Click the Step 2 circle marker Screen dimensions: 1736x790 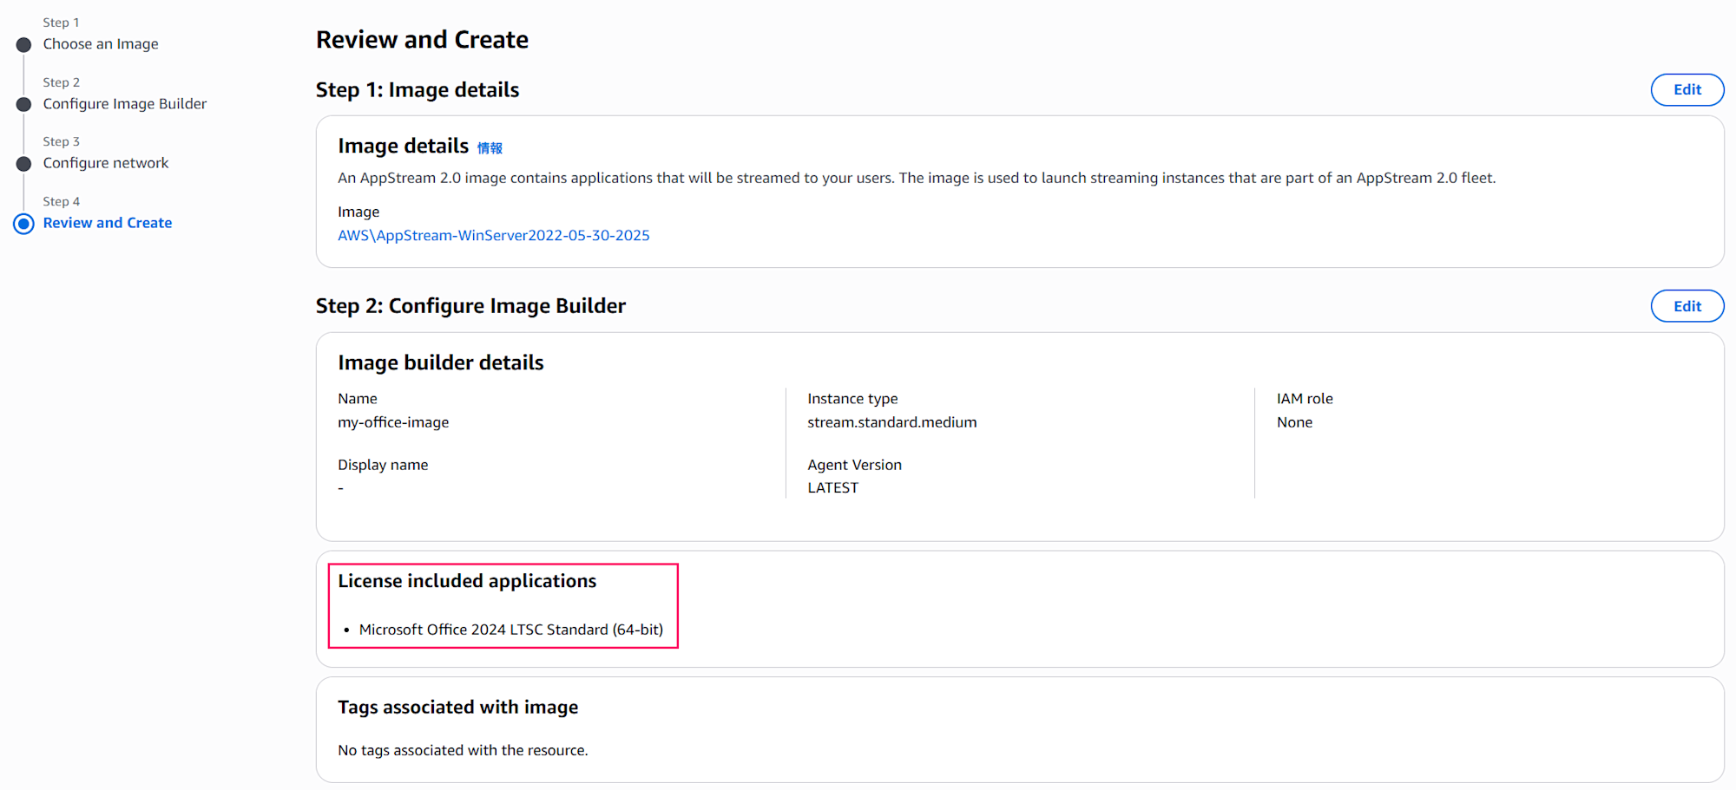(24, 105)
